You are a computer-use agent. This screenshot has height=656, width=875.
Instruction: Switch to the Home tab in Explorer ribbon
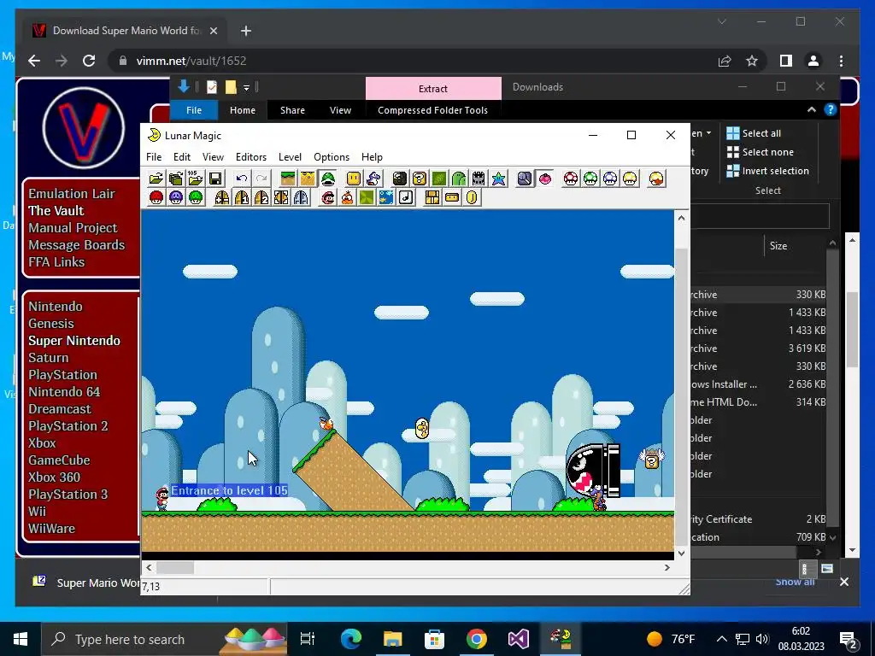click(242, 110)
